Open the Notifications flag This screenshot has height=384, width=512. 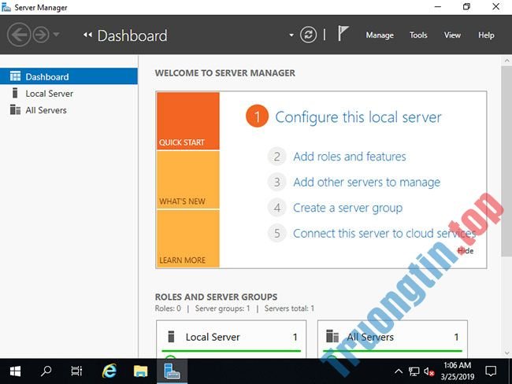click(x=343, y=33)
